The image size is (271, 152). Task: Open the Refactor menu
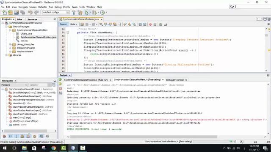(43, 7)
